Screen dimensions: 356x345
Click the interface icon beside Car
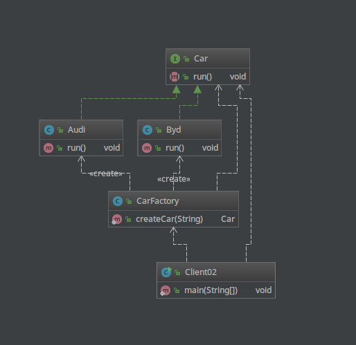coord(175,59)
